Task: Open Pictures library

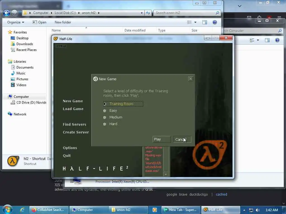Action: point(20,79)
